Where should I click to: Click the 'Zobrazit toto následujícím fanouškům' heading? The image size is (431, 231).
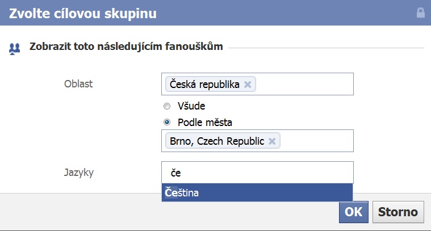(126, 47)
